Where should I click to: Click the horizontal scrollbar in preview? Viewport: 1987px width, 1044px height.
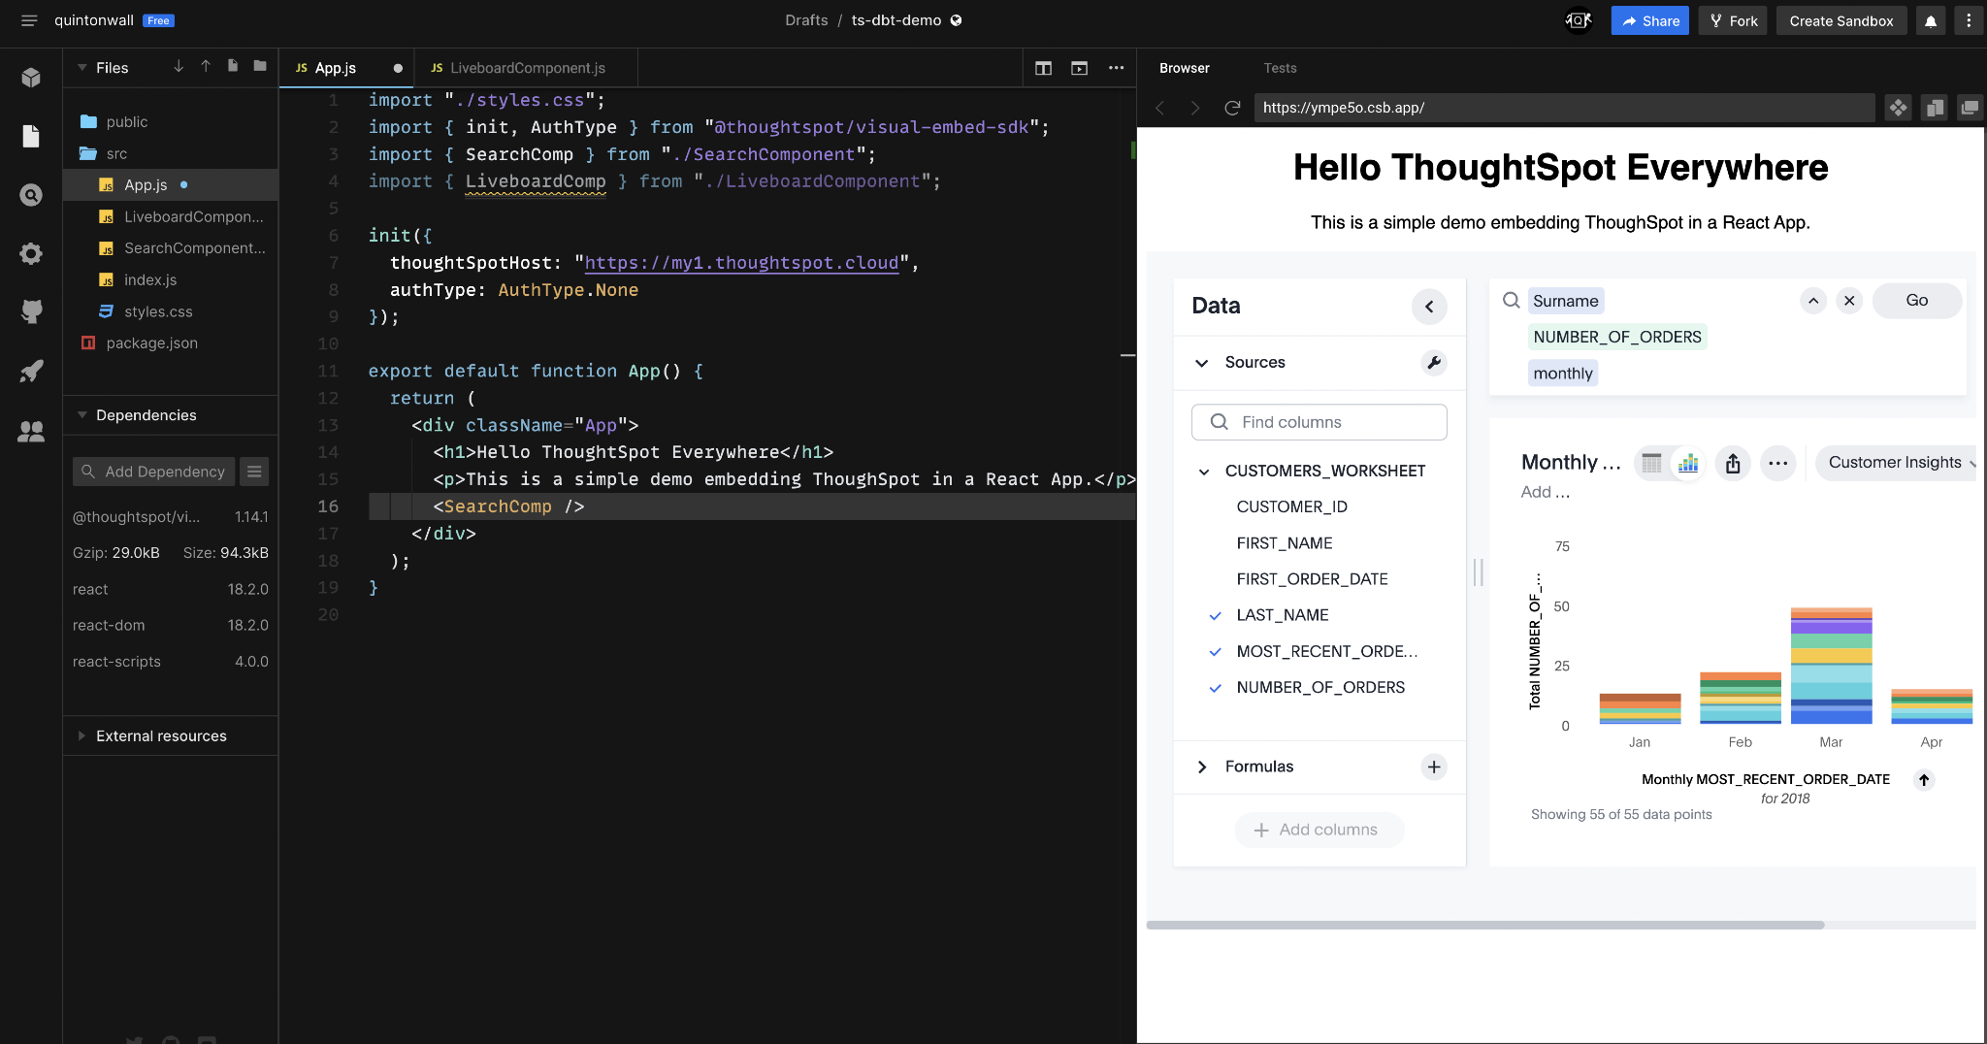point(1485,925)
